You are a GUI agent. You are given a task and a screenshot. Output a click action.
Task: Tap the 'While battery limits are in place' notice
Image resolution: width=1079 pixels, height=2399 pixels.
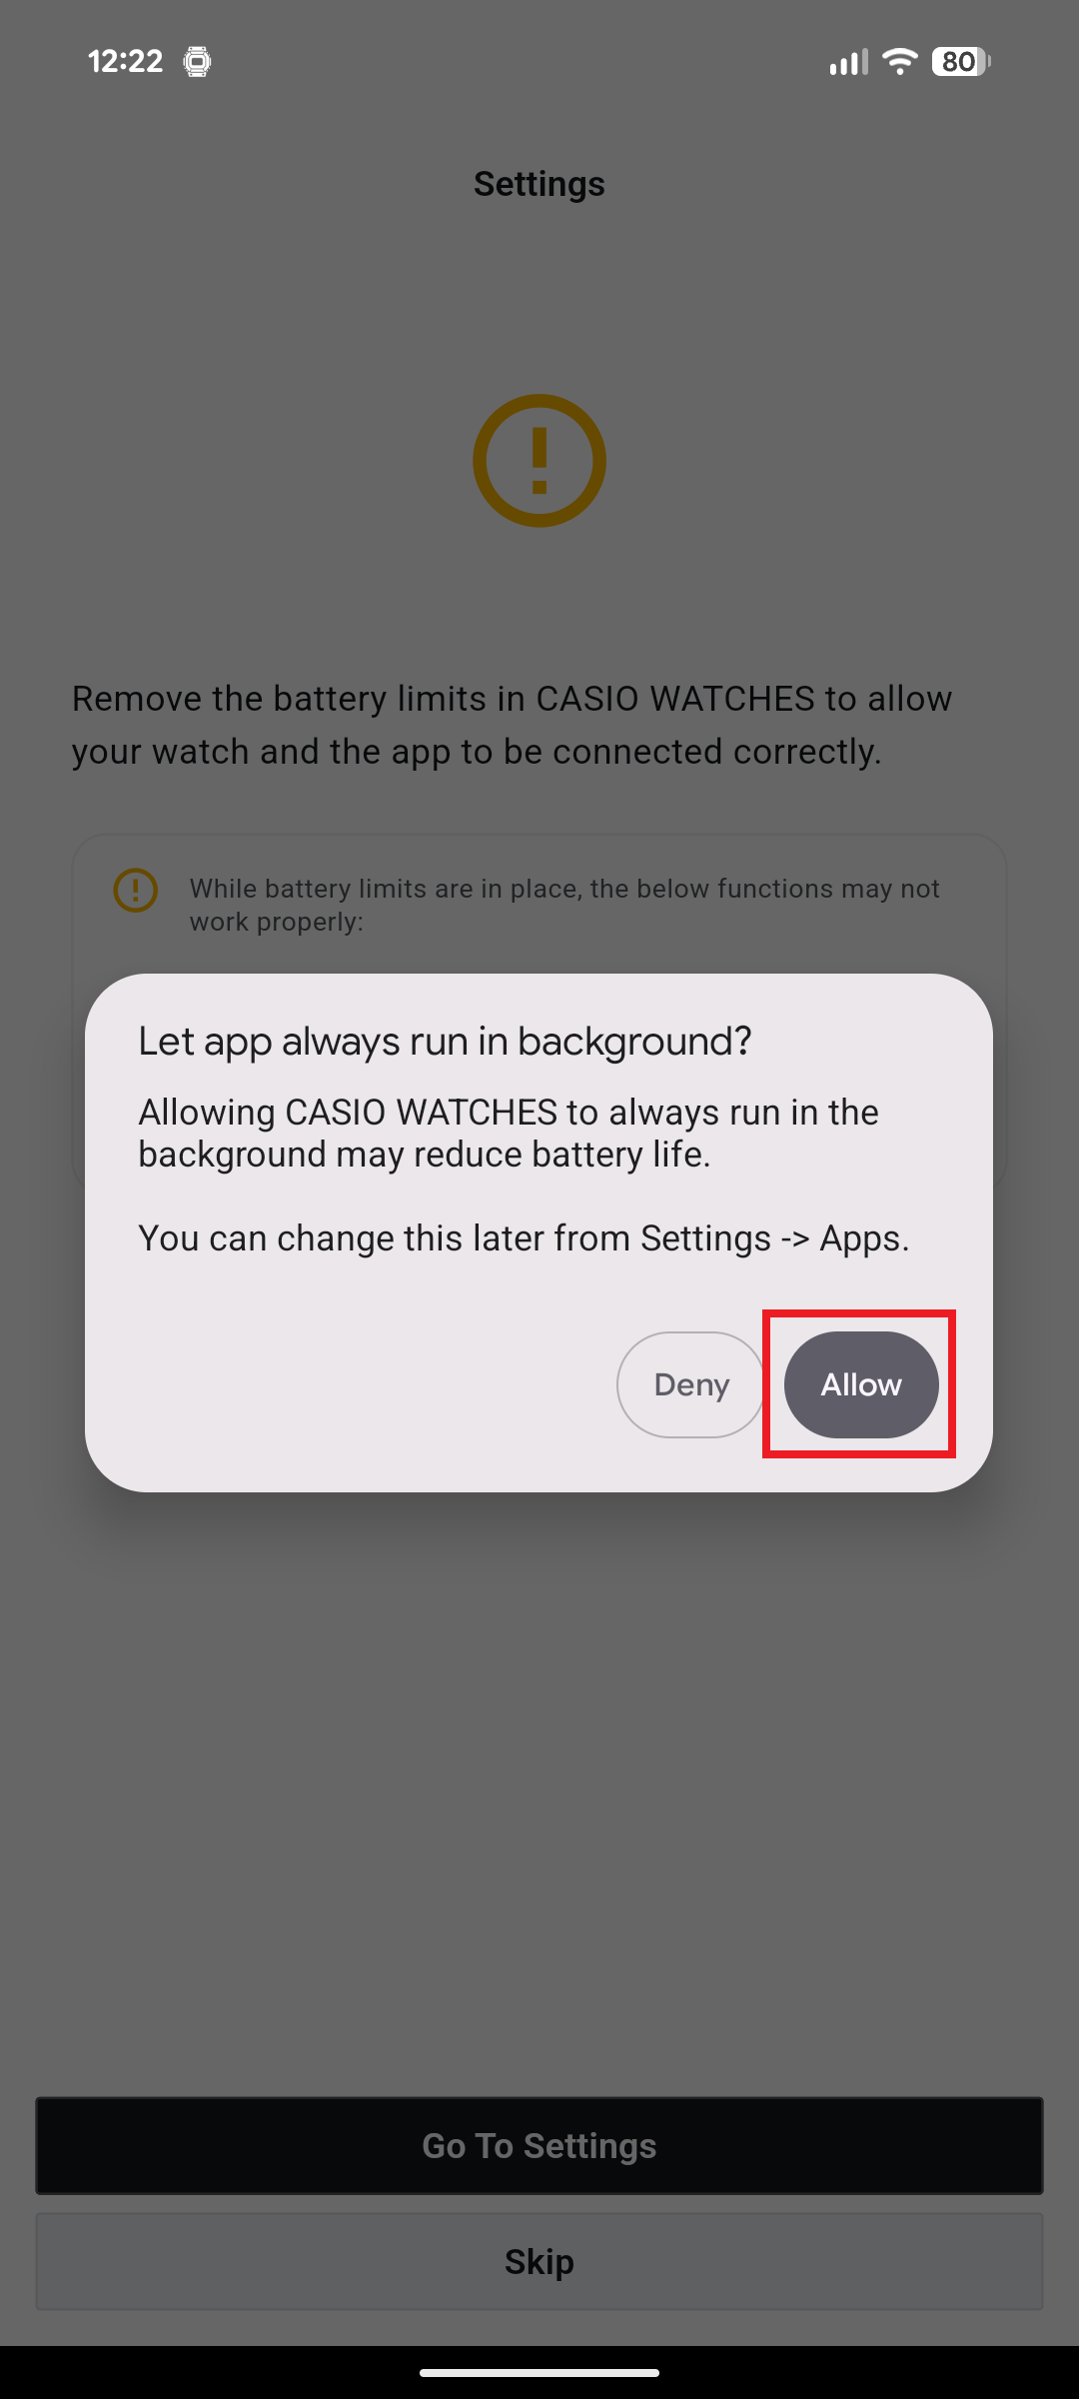click(564, 905)
